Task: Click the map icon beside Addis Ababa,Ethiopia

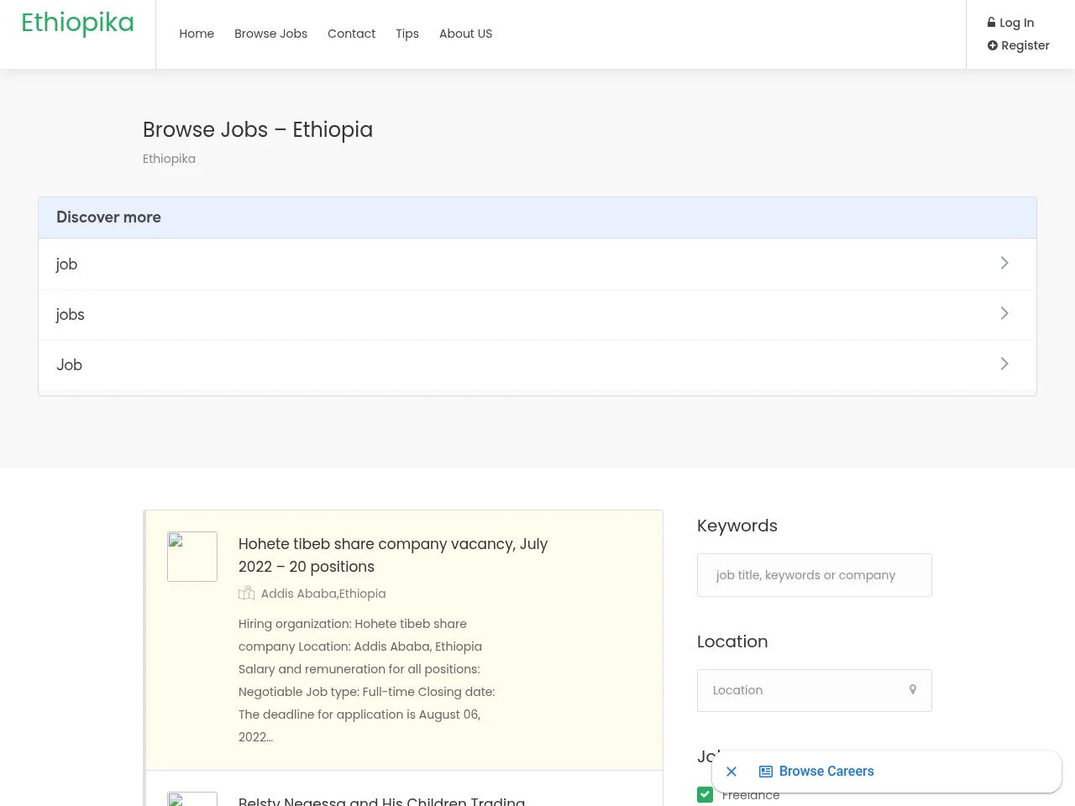Action: pos(246,593)
